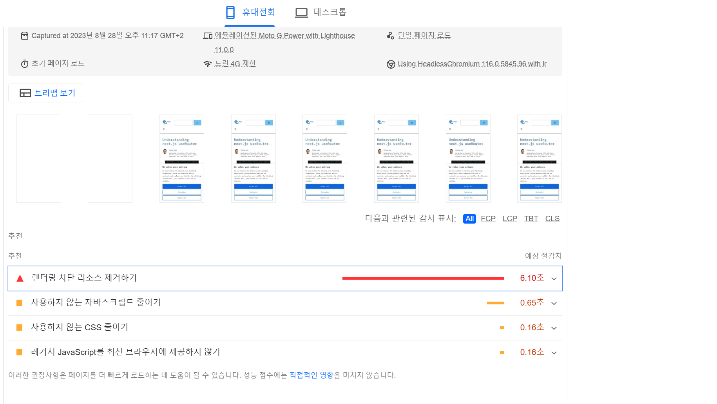Click the orange 0.65초 savings bar
This screenshot has width=717, height=404.
click(x=496, y=303)
